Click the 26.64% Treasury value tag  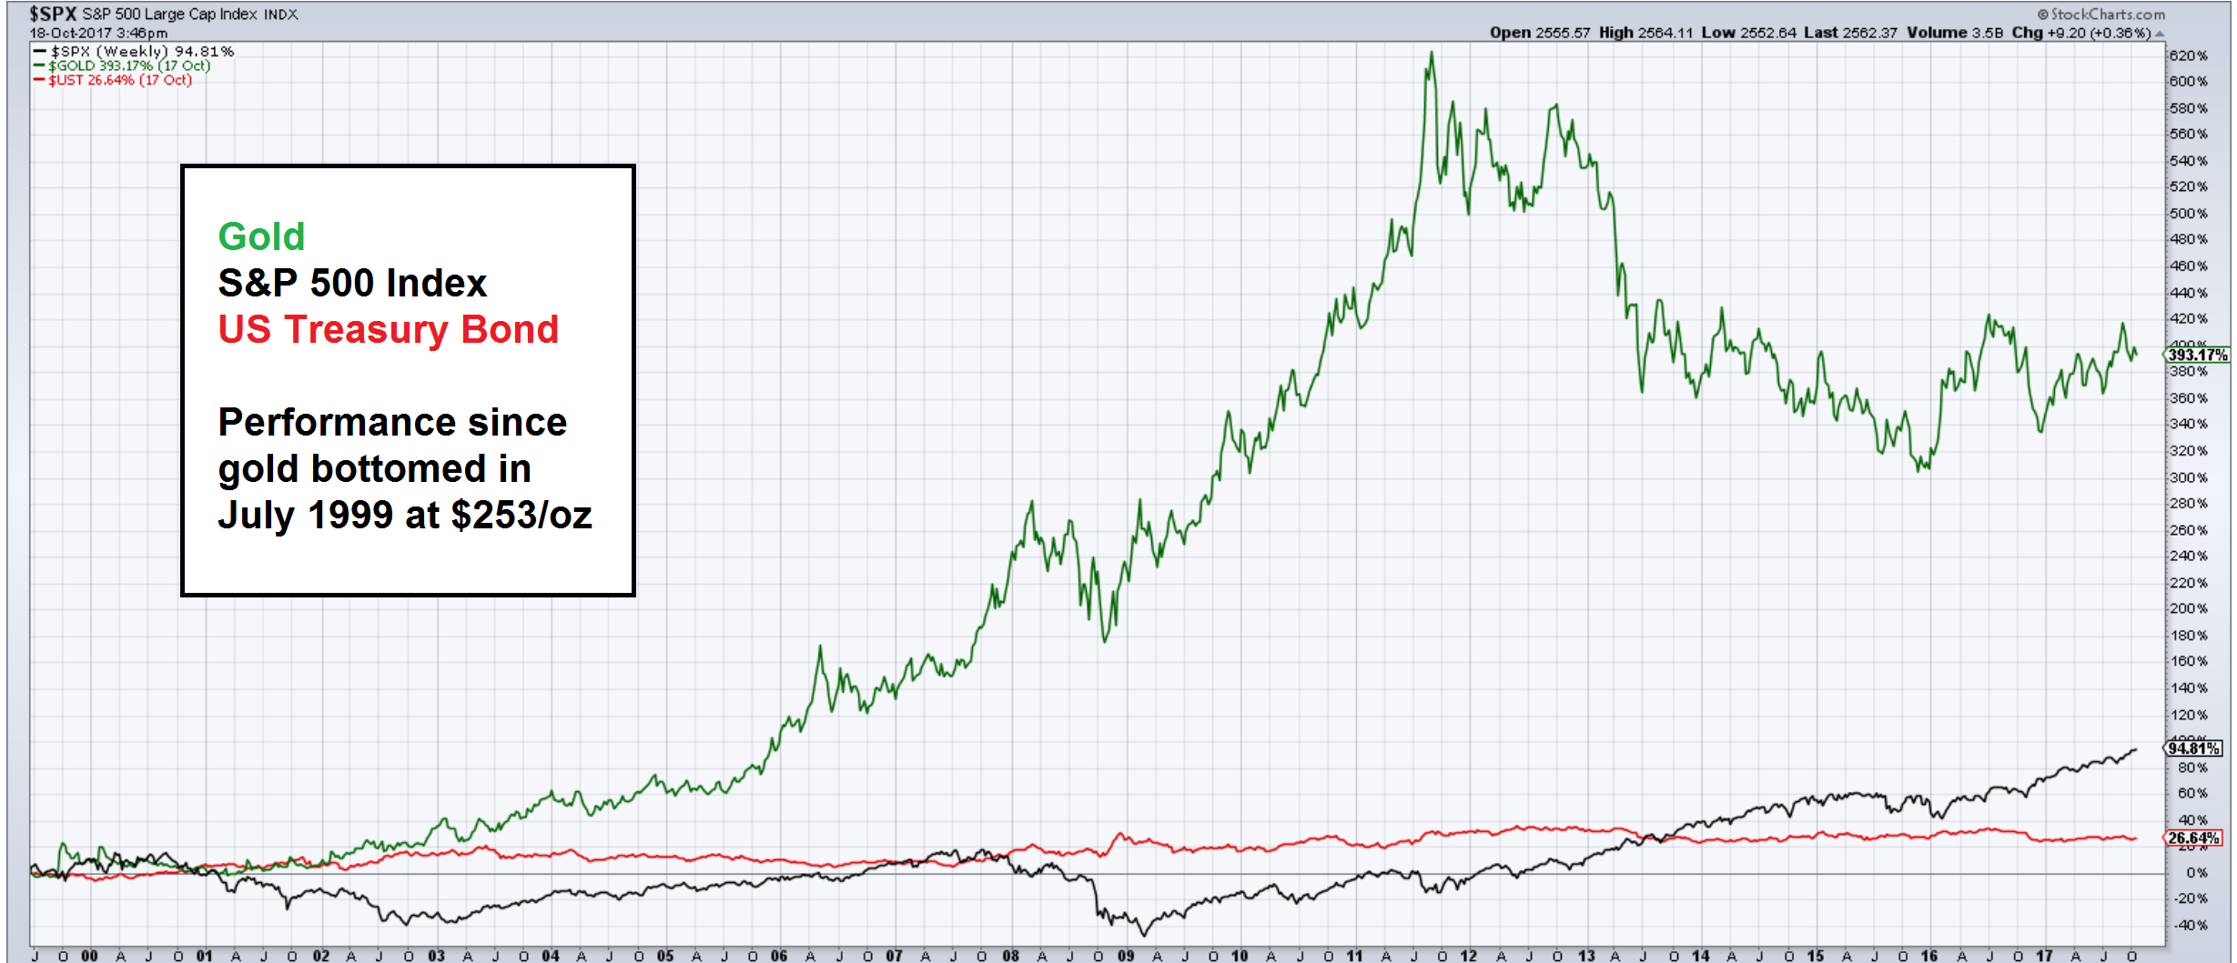tap(2192, 838)
